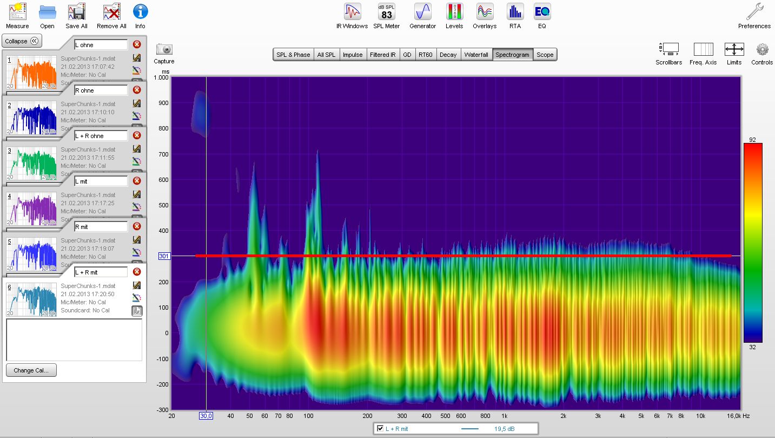Viewport: 775px width, 438px height.
Task: Edit the L + R mit name field
Action: click(101, 272)
